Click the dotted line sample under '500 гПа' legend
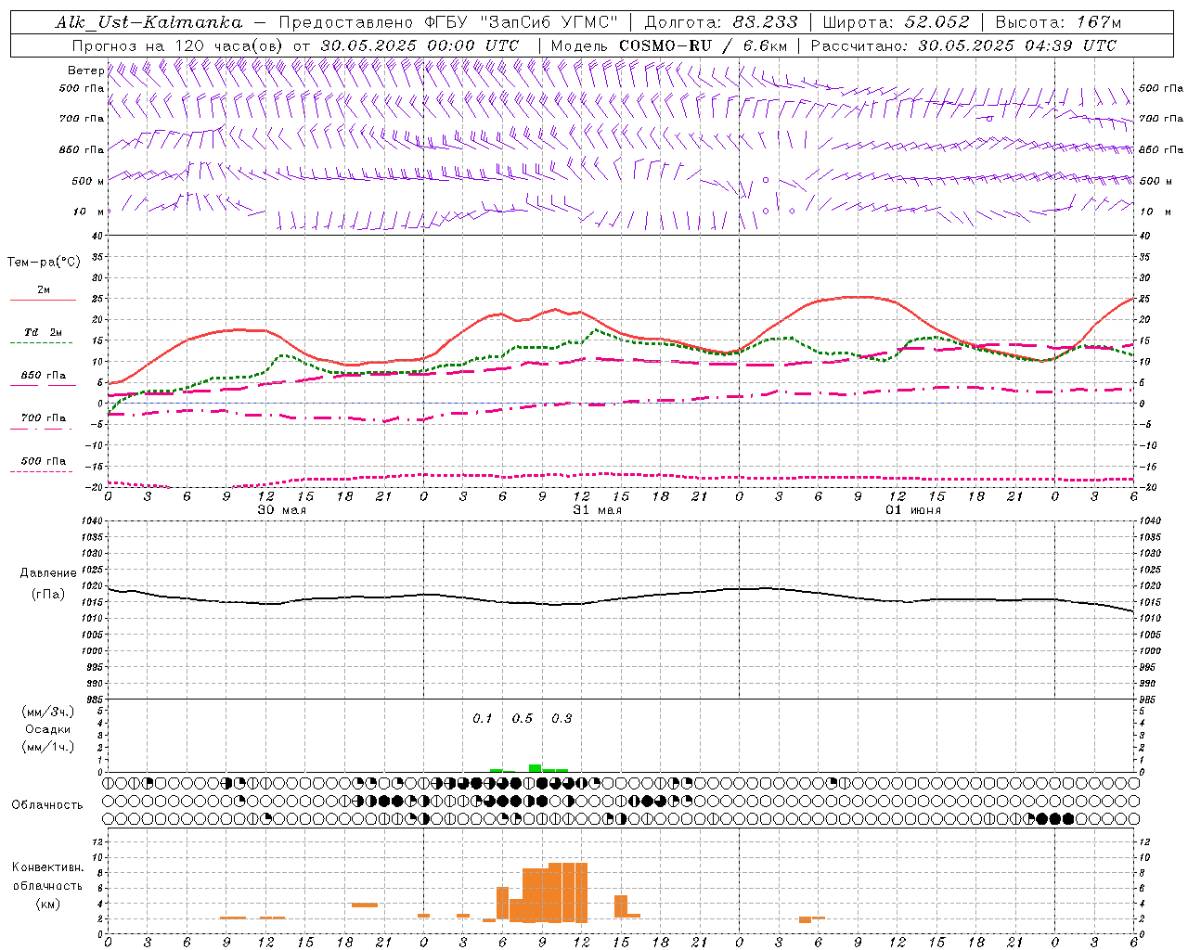The width and height of the screenshot is (1188, 950). point(41,471)
